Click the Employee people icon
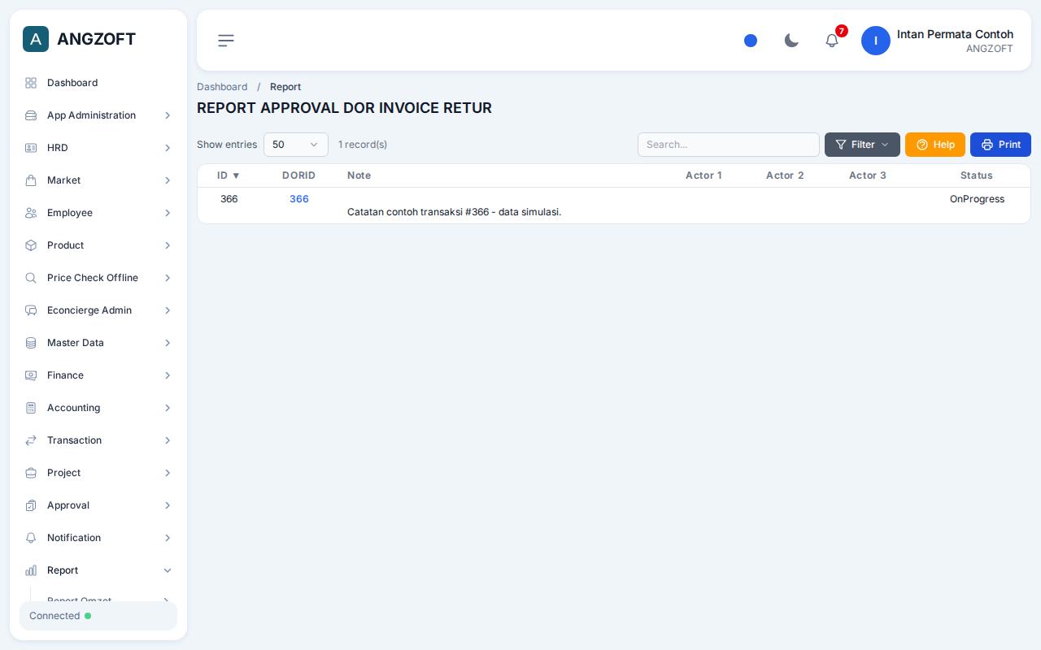Image resolution: width=1041 pixels, height=650 pixels. pyautogui.click(x=31, y=213)
